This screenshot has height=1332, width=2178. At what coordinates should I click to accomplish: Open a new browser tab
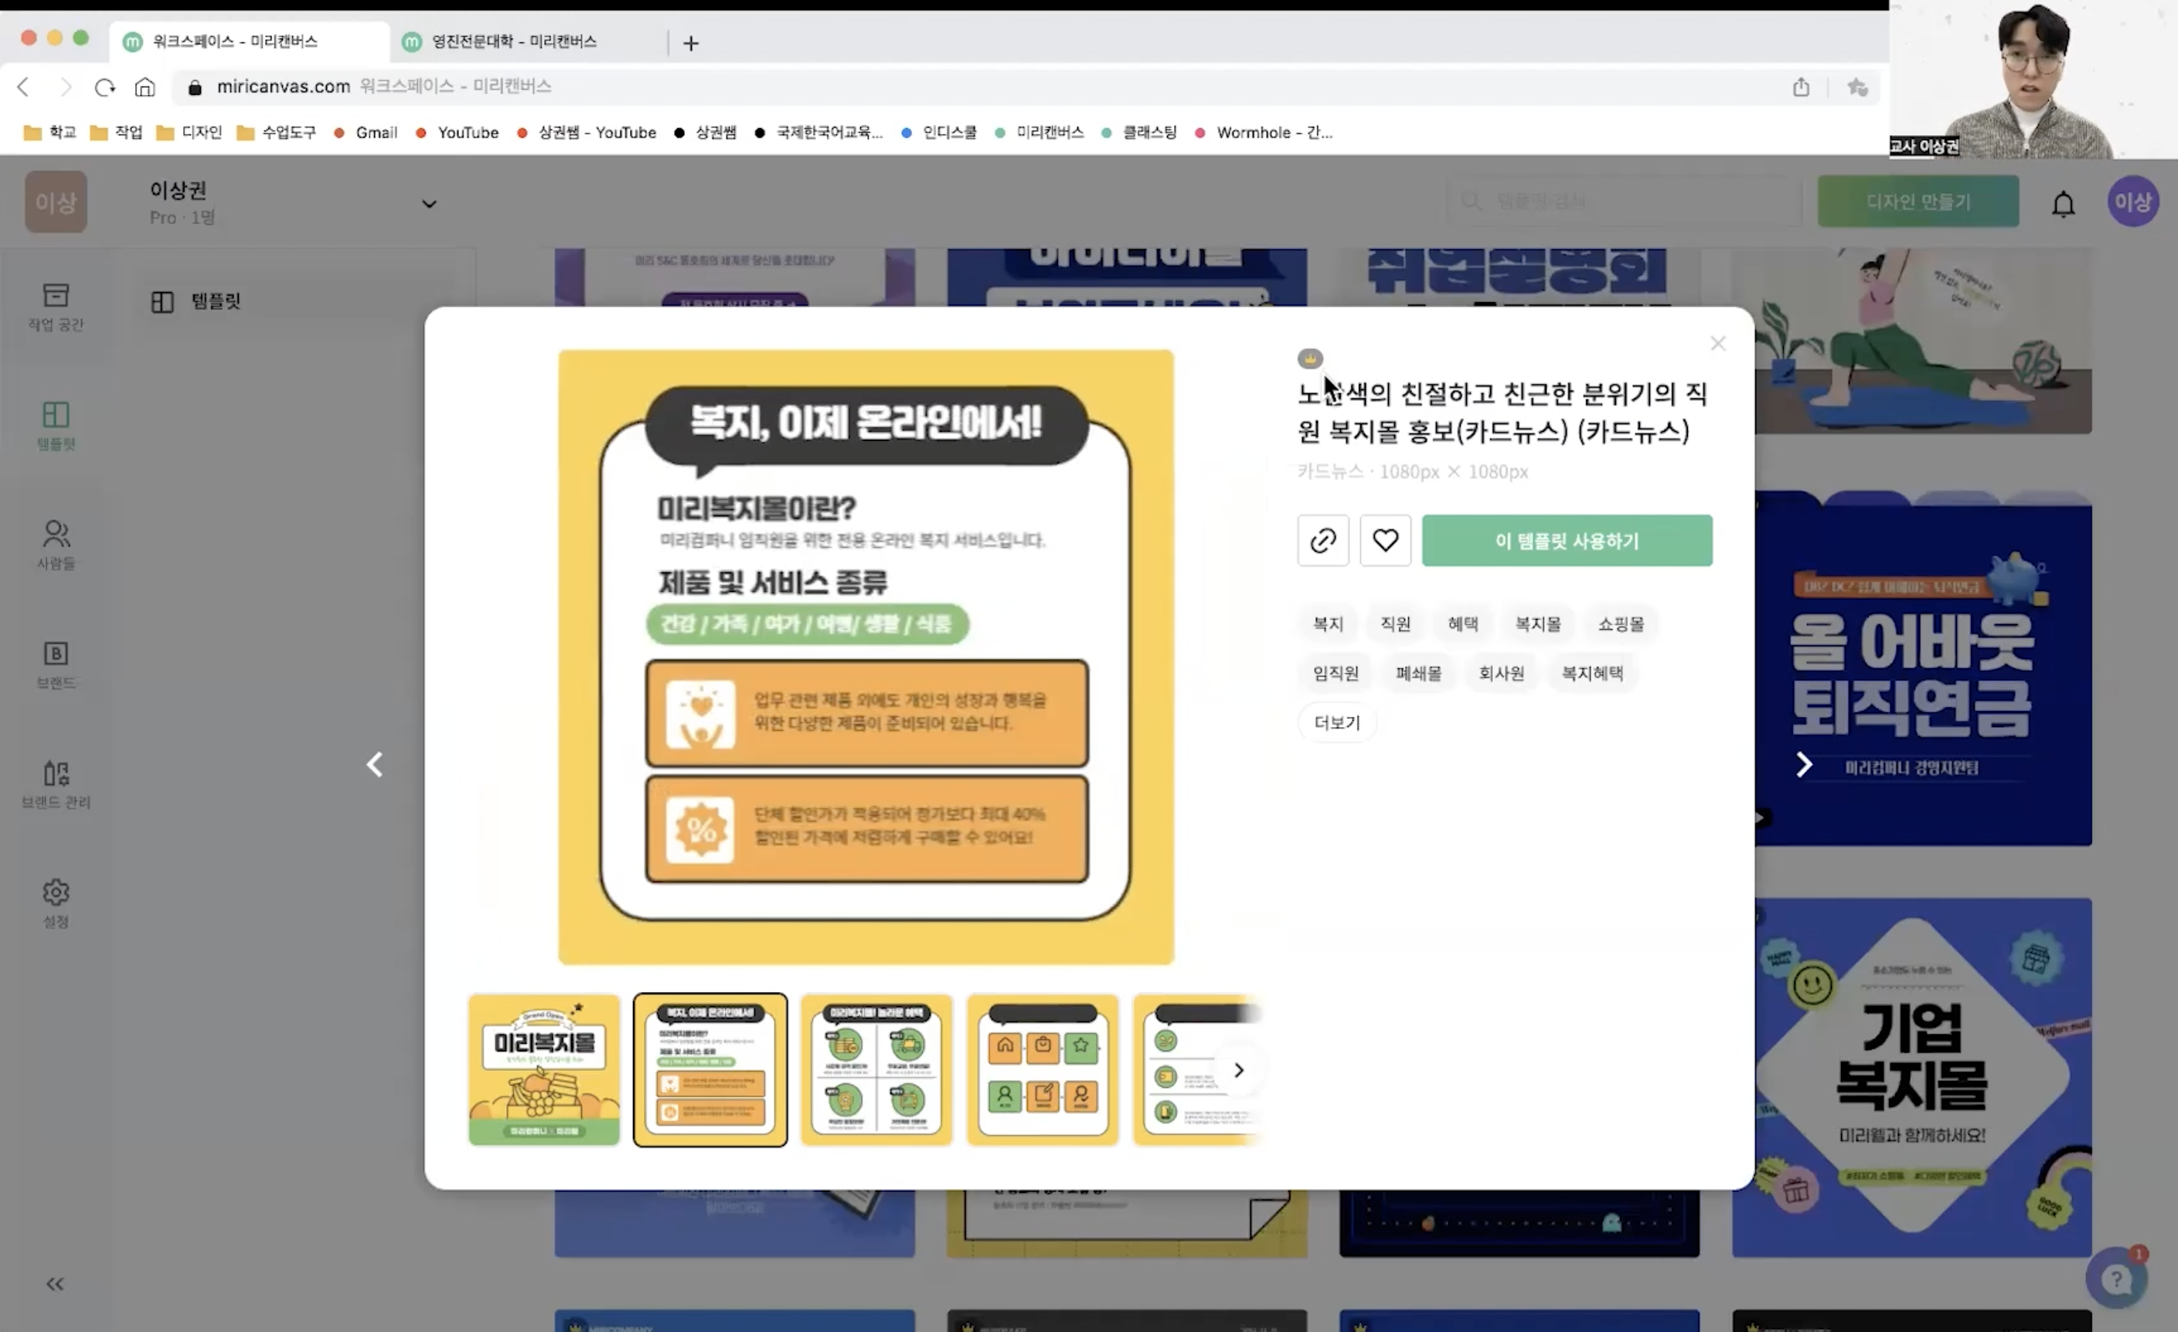tap(691, 42)
